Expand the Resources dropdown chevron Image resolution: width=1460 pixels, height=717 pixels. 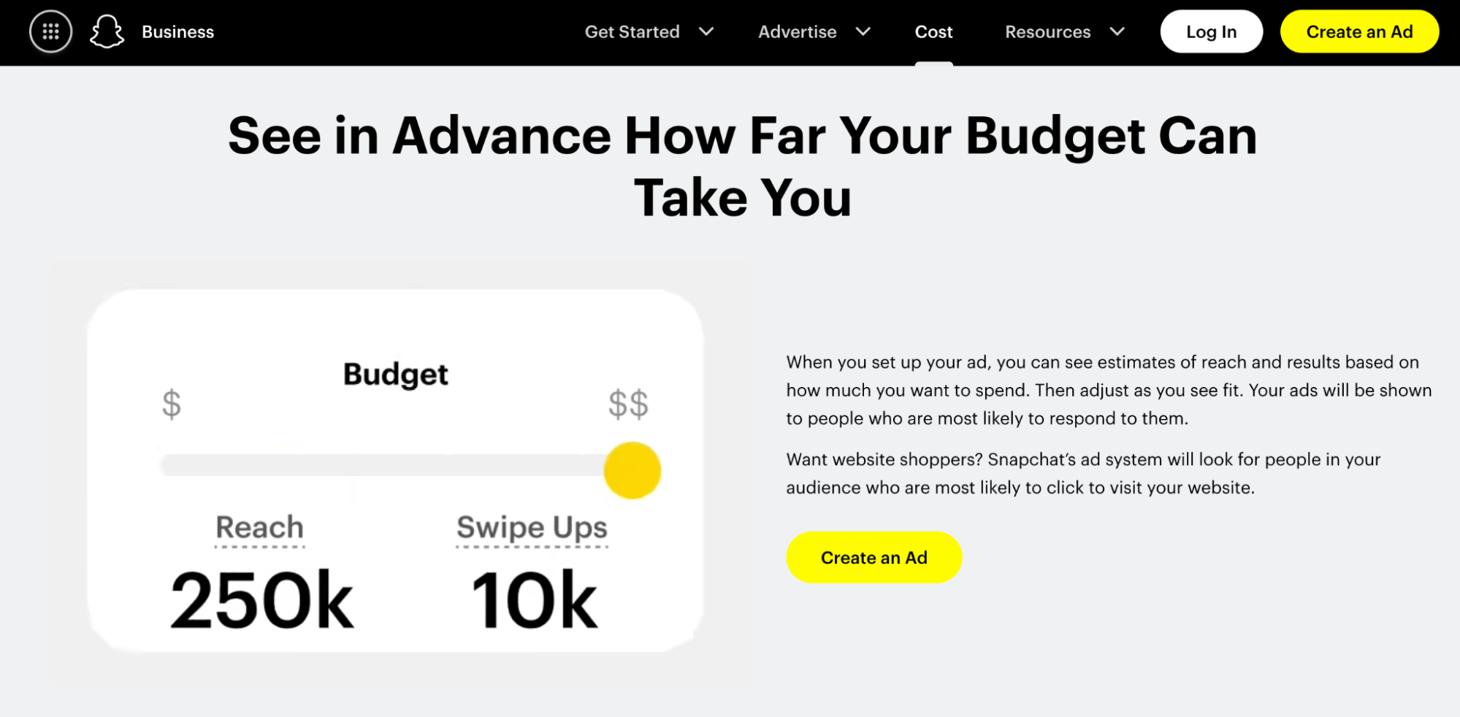pos(1117,32)
